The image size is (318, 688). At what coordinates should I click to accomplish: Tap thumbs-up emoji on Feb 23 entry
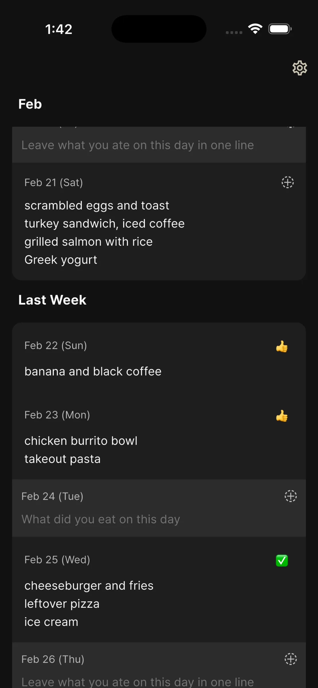282,416
